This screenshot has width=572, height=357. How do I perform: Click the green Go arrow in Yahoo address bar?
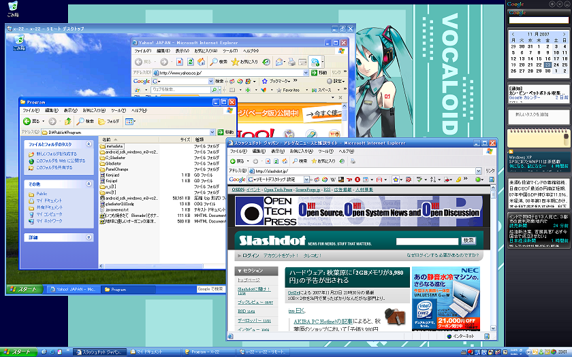pos(315,73)
